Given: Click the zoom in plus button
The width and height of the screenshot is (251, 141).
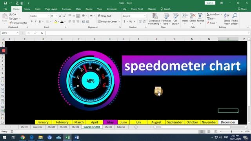Looking at the screenshot, I should click(242, 132).
